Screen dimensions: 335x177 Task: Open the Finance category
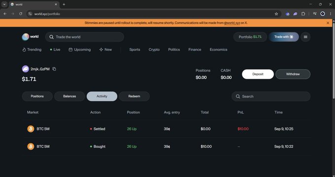(195, 50)
